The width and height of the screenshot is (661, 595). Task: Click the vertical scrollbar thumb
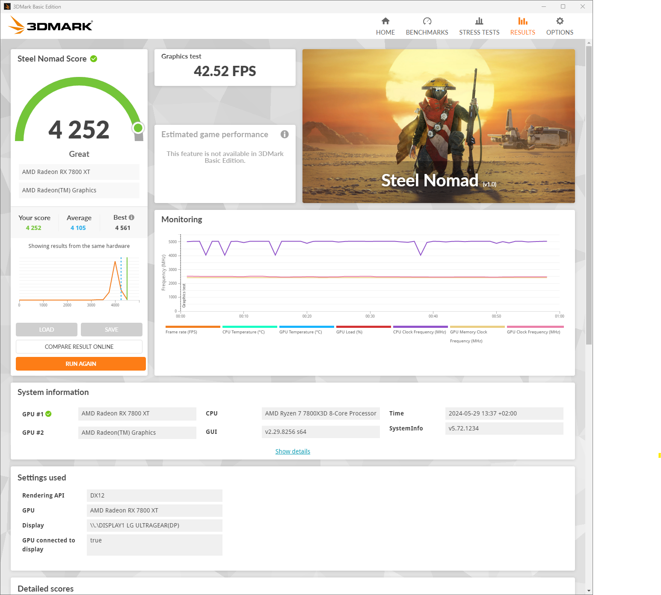(x=589, y=194)
